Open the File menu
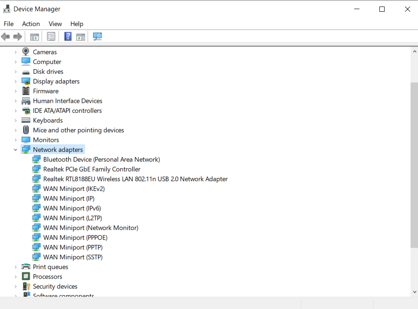 (x=9, y=24)
